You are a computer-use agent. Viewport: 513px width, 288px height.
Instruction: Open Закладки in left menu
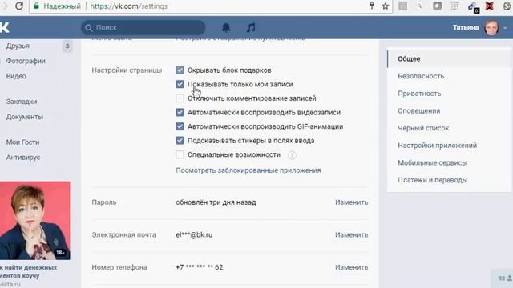pos(22,102)
